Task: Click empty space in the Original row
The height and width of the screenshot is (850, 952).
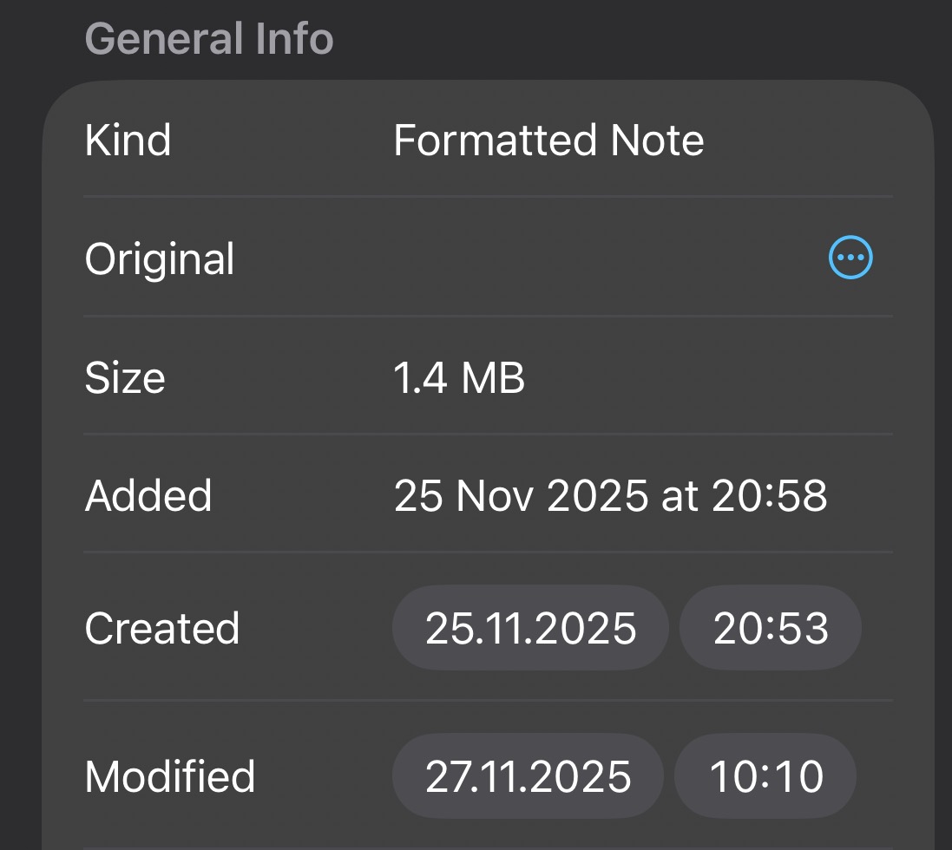Action: pyautogui.click(x=521, y=258)
